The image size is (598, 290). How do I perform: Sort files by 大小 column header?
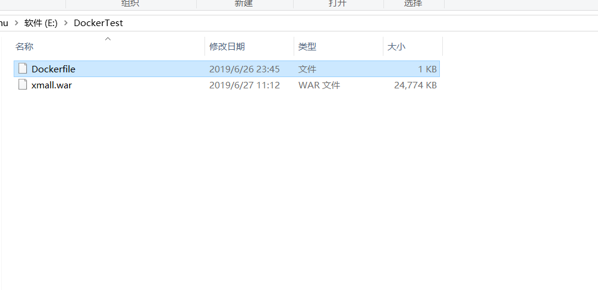[x=396, y=47]
